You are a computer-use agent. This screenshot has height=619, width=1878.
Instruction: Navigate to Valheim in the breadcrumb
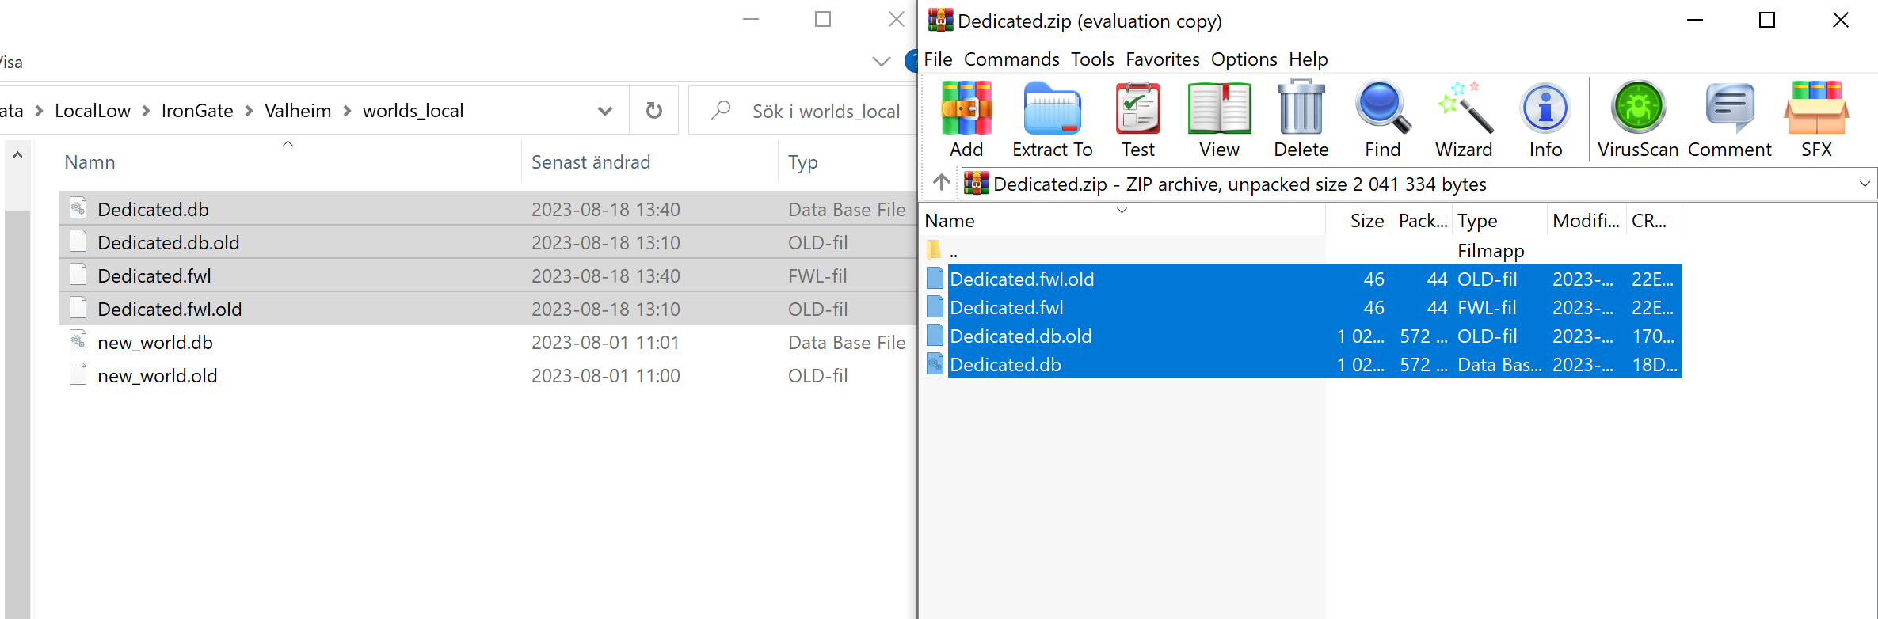pyautogui.click(x=298, y=111)
